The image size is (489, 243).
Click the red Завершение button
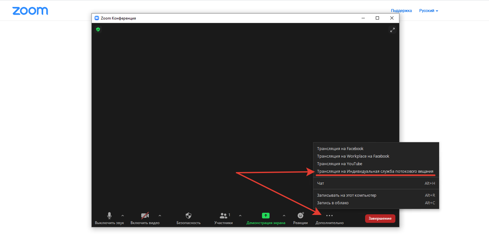(380, 219)
